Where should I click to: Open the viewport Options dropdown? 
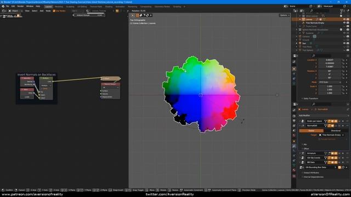tap(285, 15)
